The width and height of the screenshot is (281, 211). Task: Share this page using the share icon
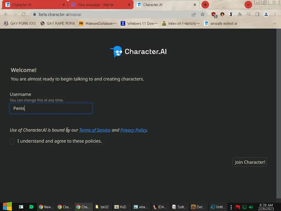click(x=193, y=14)
